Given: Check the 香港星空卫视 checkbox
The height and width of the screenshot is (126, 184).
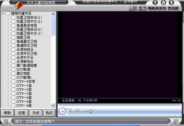Looking at the screenshot, I should coord(13,41).
